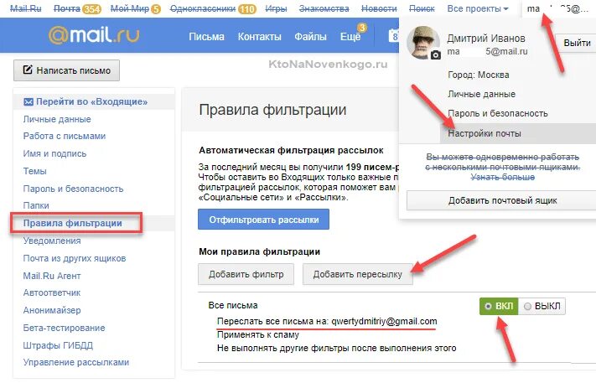Open Файлы in the header menu
The image size is (596, 383).
(x=310, y=37)
